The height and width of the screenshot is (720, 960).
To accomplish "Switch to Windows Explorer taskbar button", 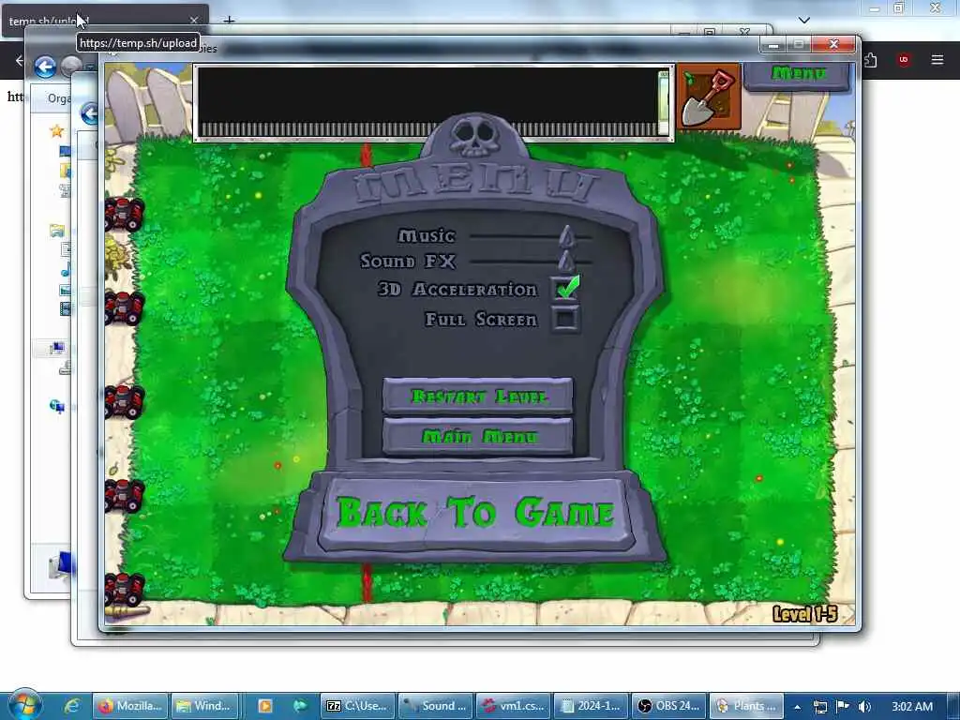I will (x=204, y=706).
